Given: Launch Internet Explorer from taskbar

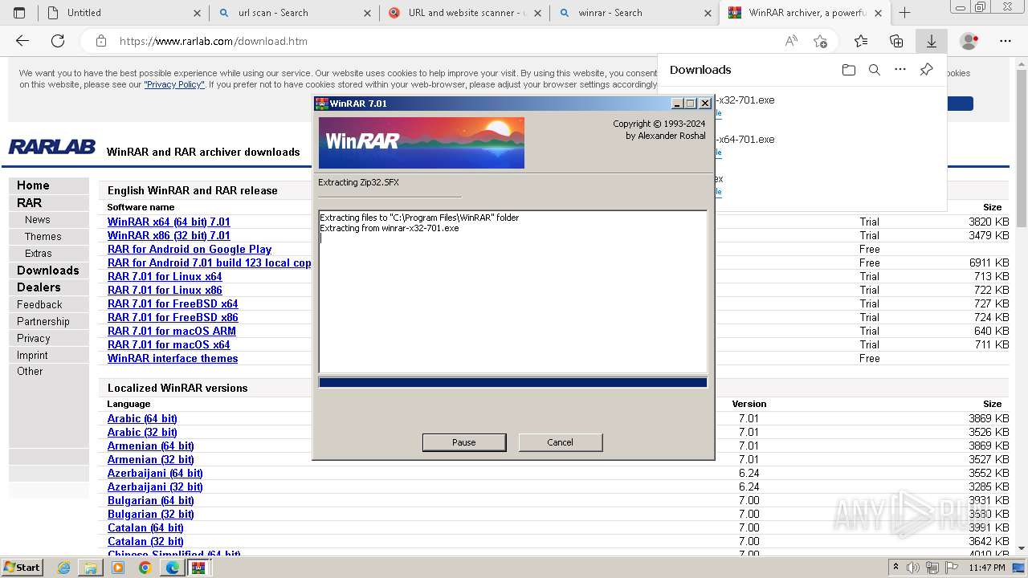Looking at the screenshot, I should click(x=64, y=568).
